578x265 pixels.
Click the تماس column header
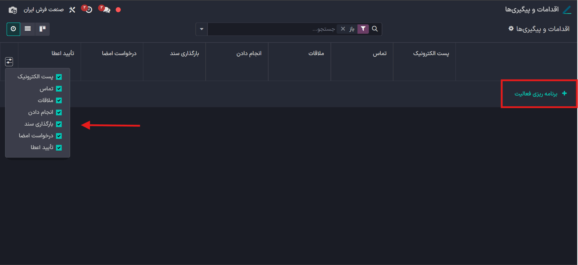tap(380, 53)
